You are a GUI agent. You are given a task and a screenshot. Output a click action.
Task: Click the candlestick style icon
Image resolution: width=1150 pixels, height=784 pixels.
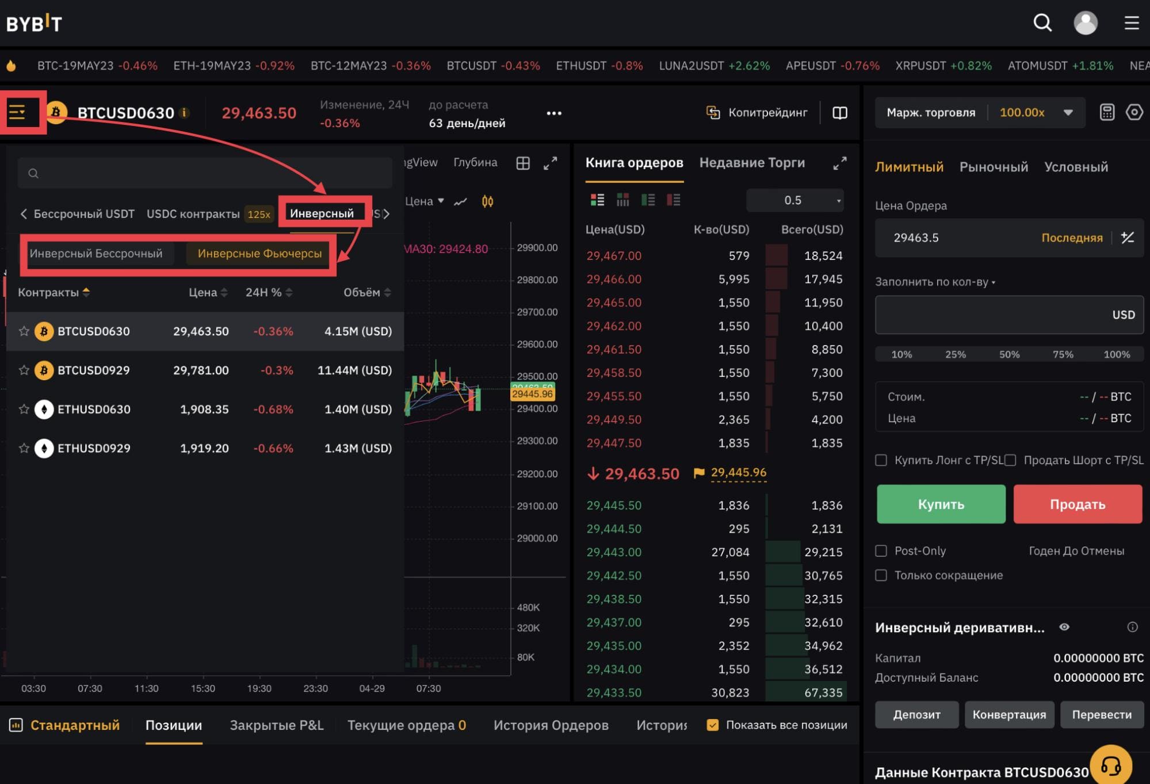pos(487,201)
